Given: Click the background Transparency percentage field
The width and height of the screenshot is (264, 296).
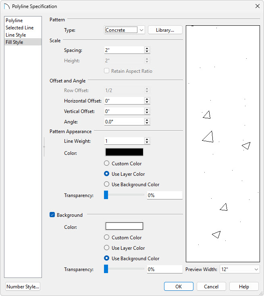Looking at the screenshot, I should click(x=164, y=269).
